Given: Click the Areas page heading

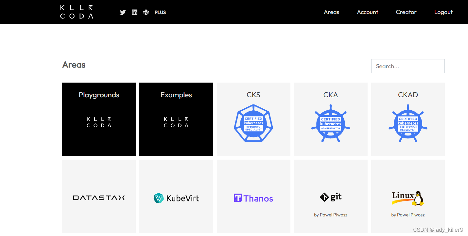Looking at the screenshot, I should 74,65.
